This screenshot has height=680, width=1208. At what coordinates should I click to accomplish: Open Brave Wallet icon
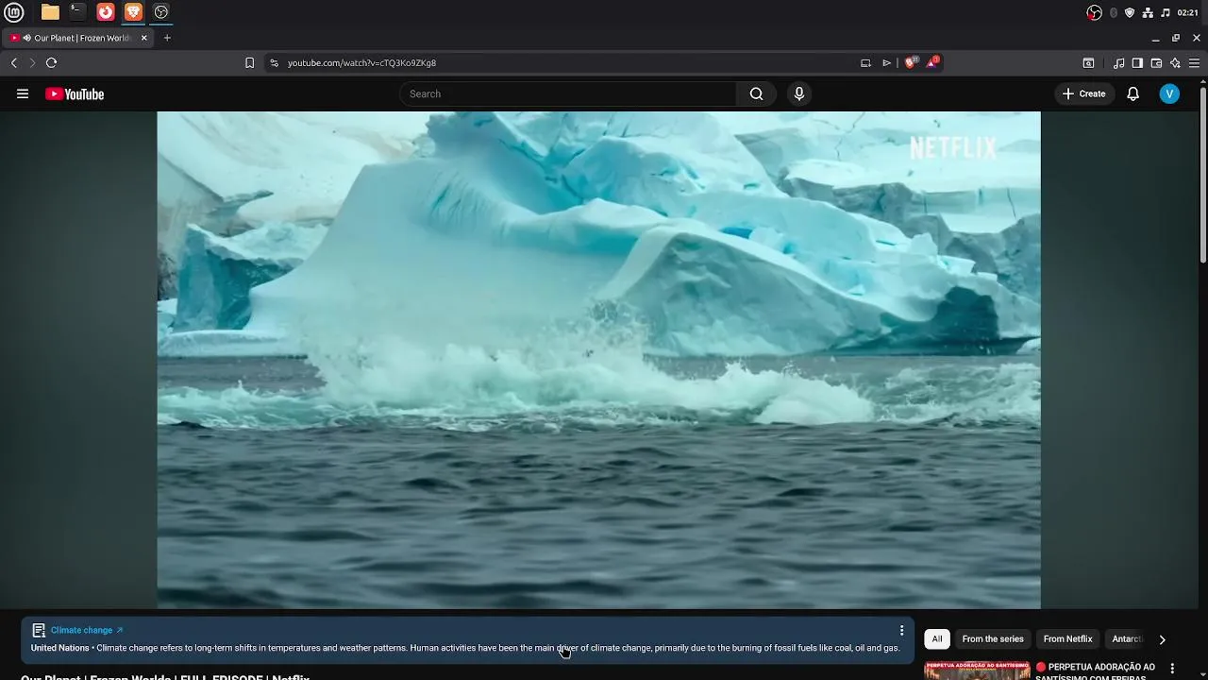1156,62
